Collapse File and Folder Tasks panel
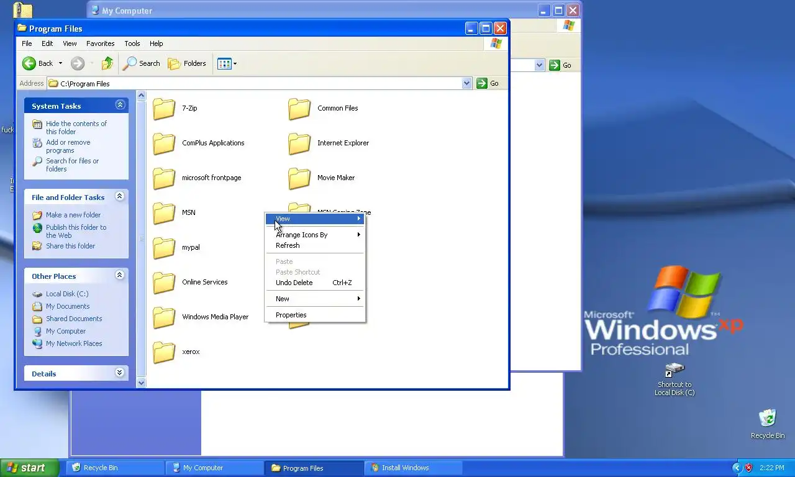 [120, 196]
